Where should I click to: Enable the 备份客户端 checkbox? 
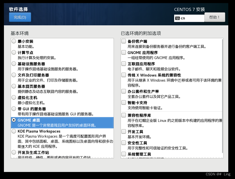(124, 41)
